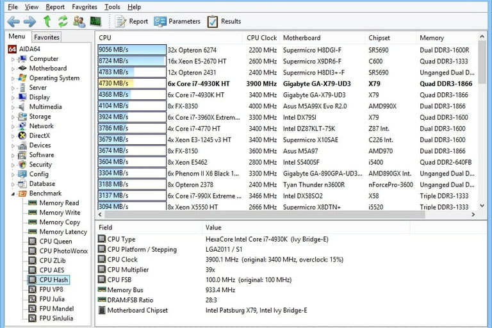Open the File menu
Image resolution: width=492 pixels, height=328 pixels.
pos(13,7)
